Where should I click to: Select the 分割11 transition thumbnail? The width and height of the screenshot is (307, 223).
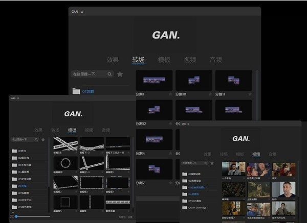[x=234, y=80]
